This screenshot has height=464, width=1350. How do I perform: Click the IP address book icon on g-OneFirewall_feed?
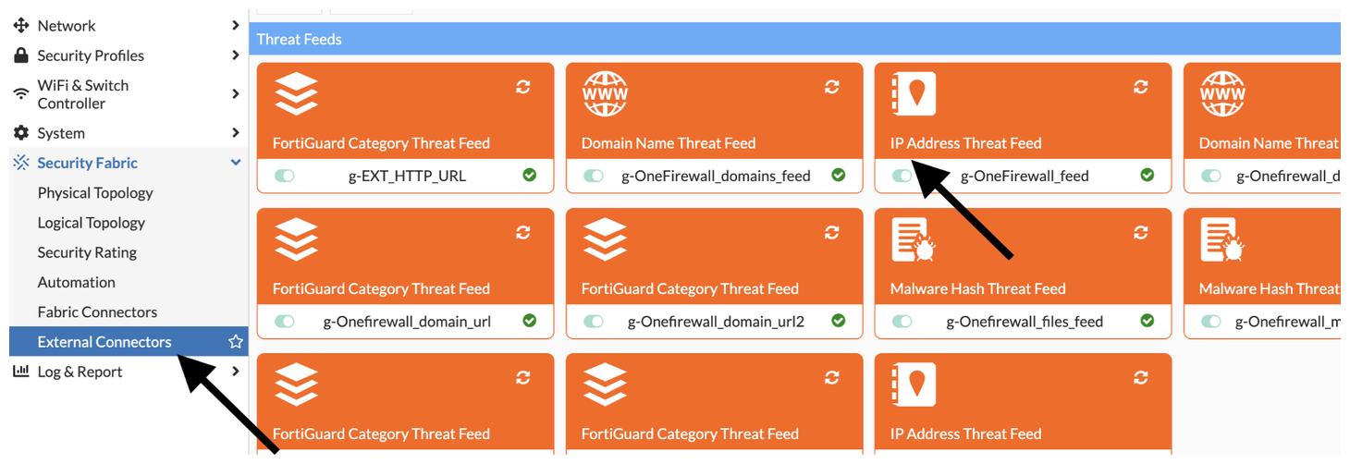(x=914, y=94)
